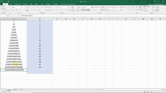Select column B header
The width and height of the screenshot is (166, 93).
click(40, 19)
